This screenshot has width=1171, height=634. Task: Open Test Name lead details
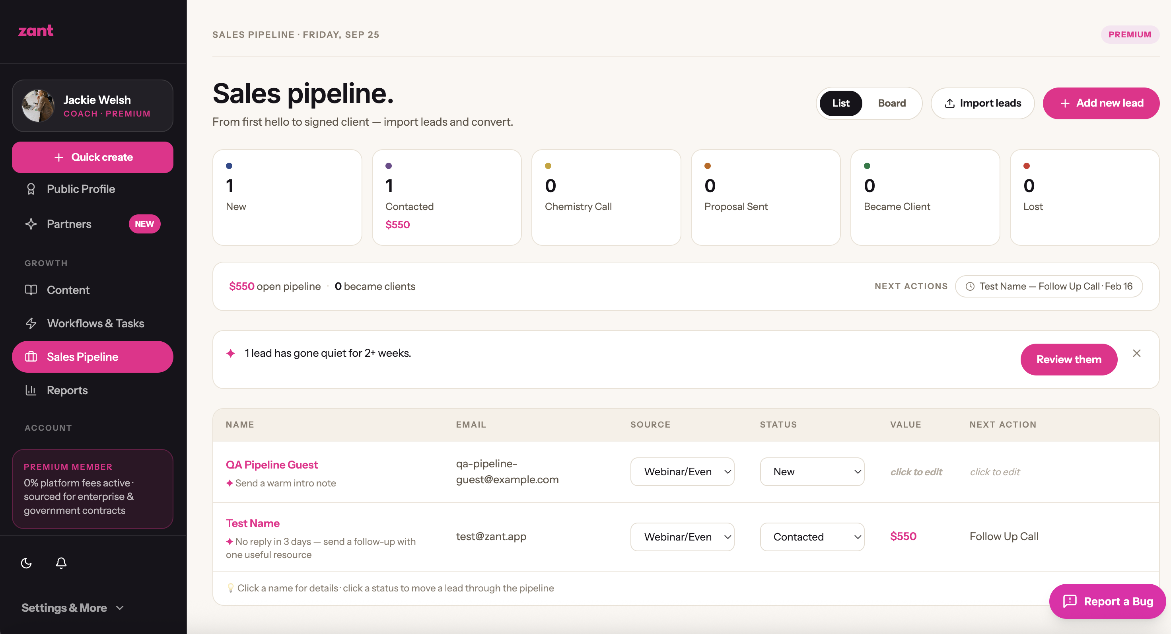point(253,523)
